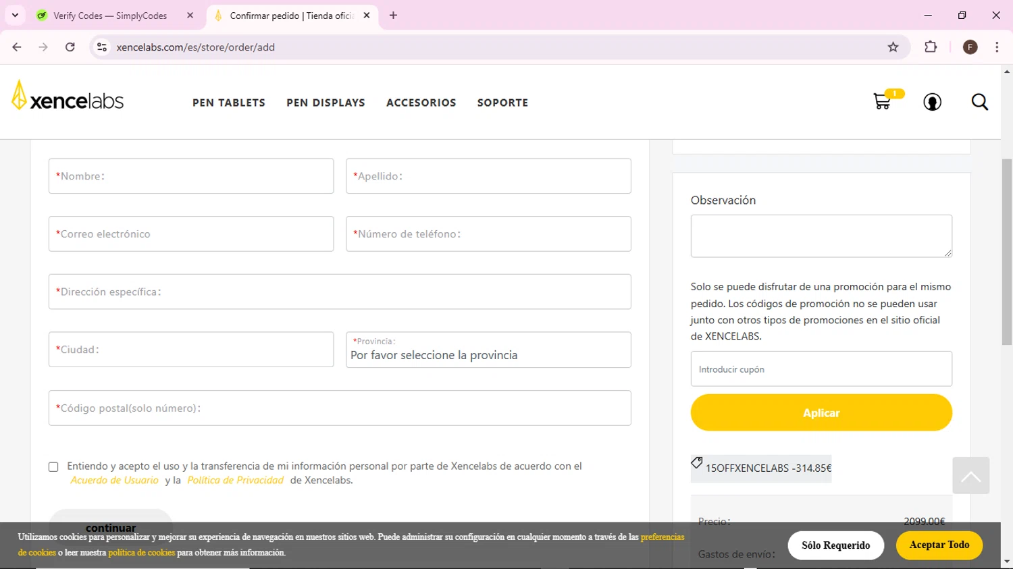This screenshot has width=1013, height=569.
Task: Open the shopping cart icon
Action: [x=882, y=102]
